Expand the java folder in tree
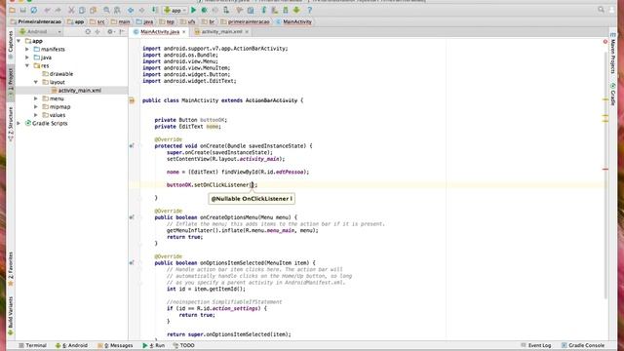Image resolution: width=624 pixels, height=351 pixels. 27,58
